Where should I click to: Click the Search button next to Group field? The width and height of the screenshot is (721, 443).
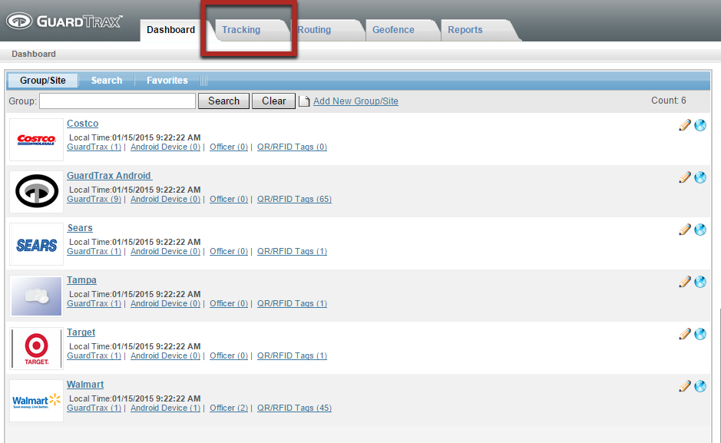(x=223, y=101)
